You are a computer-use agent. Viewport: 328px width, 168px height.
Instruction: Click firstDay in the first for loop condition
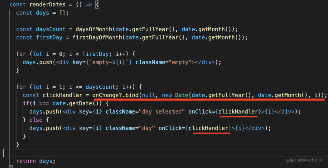tap(96, 54)
